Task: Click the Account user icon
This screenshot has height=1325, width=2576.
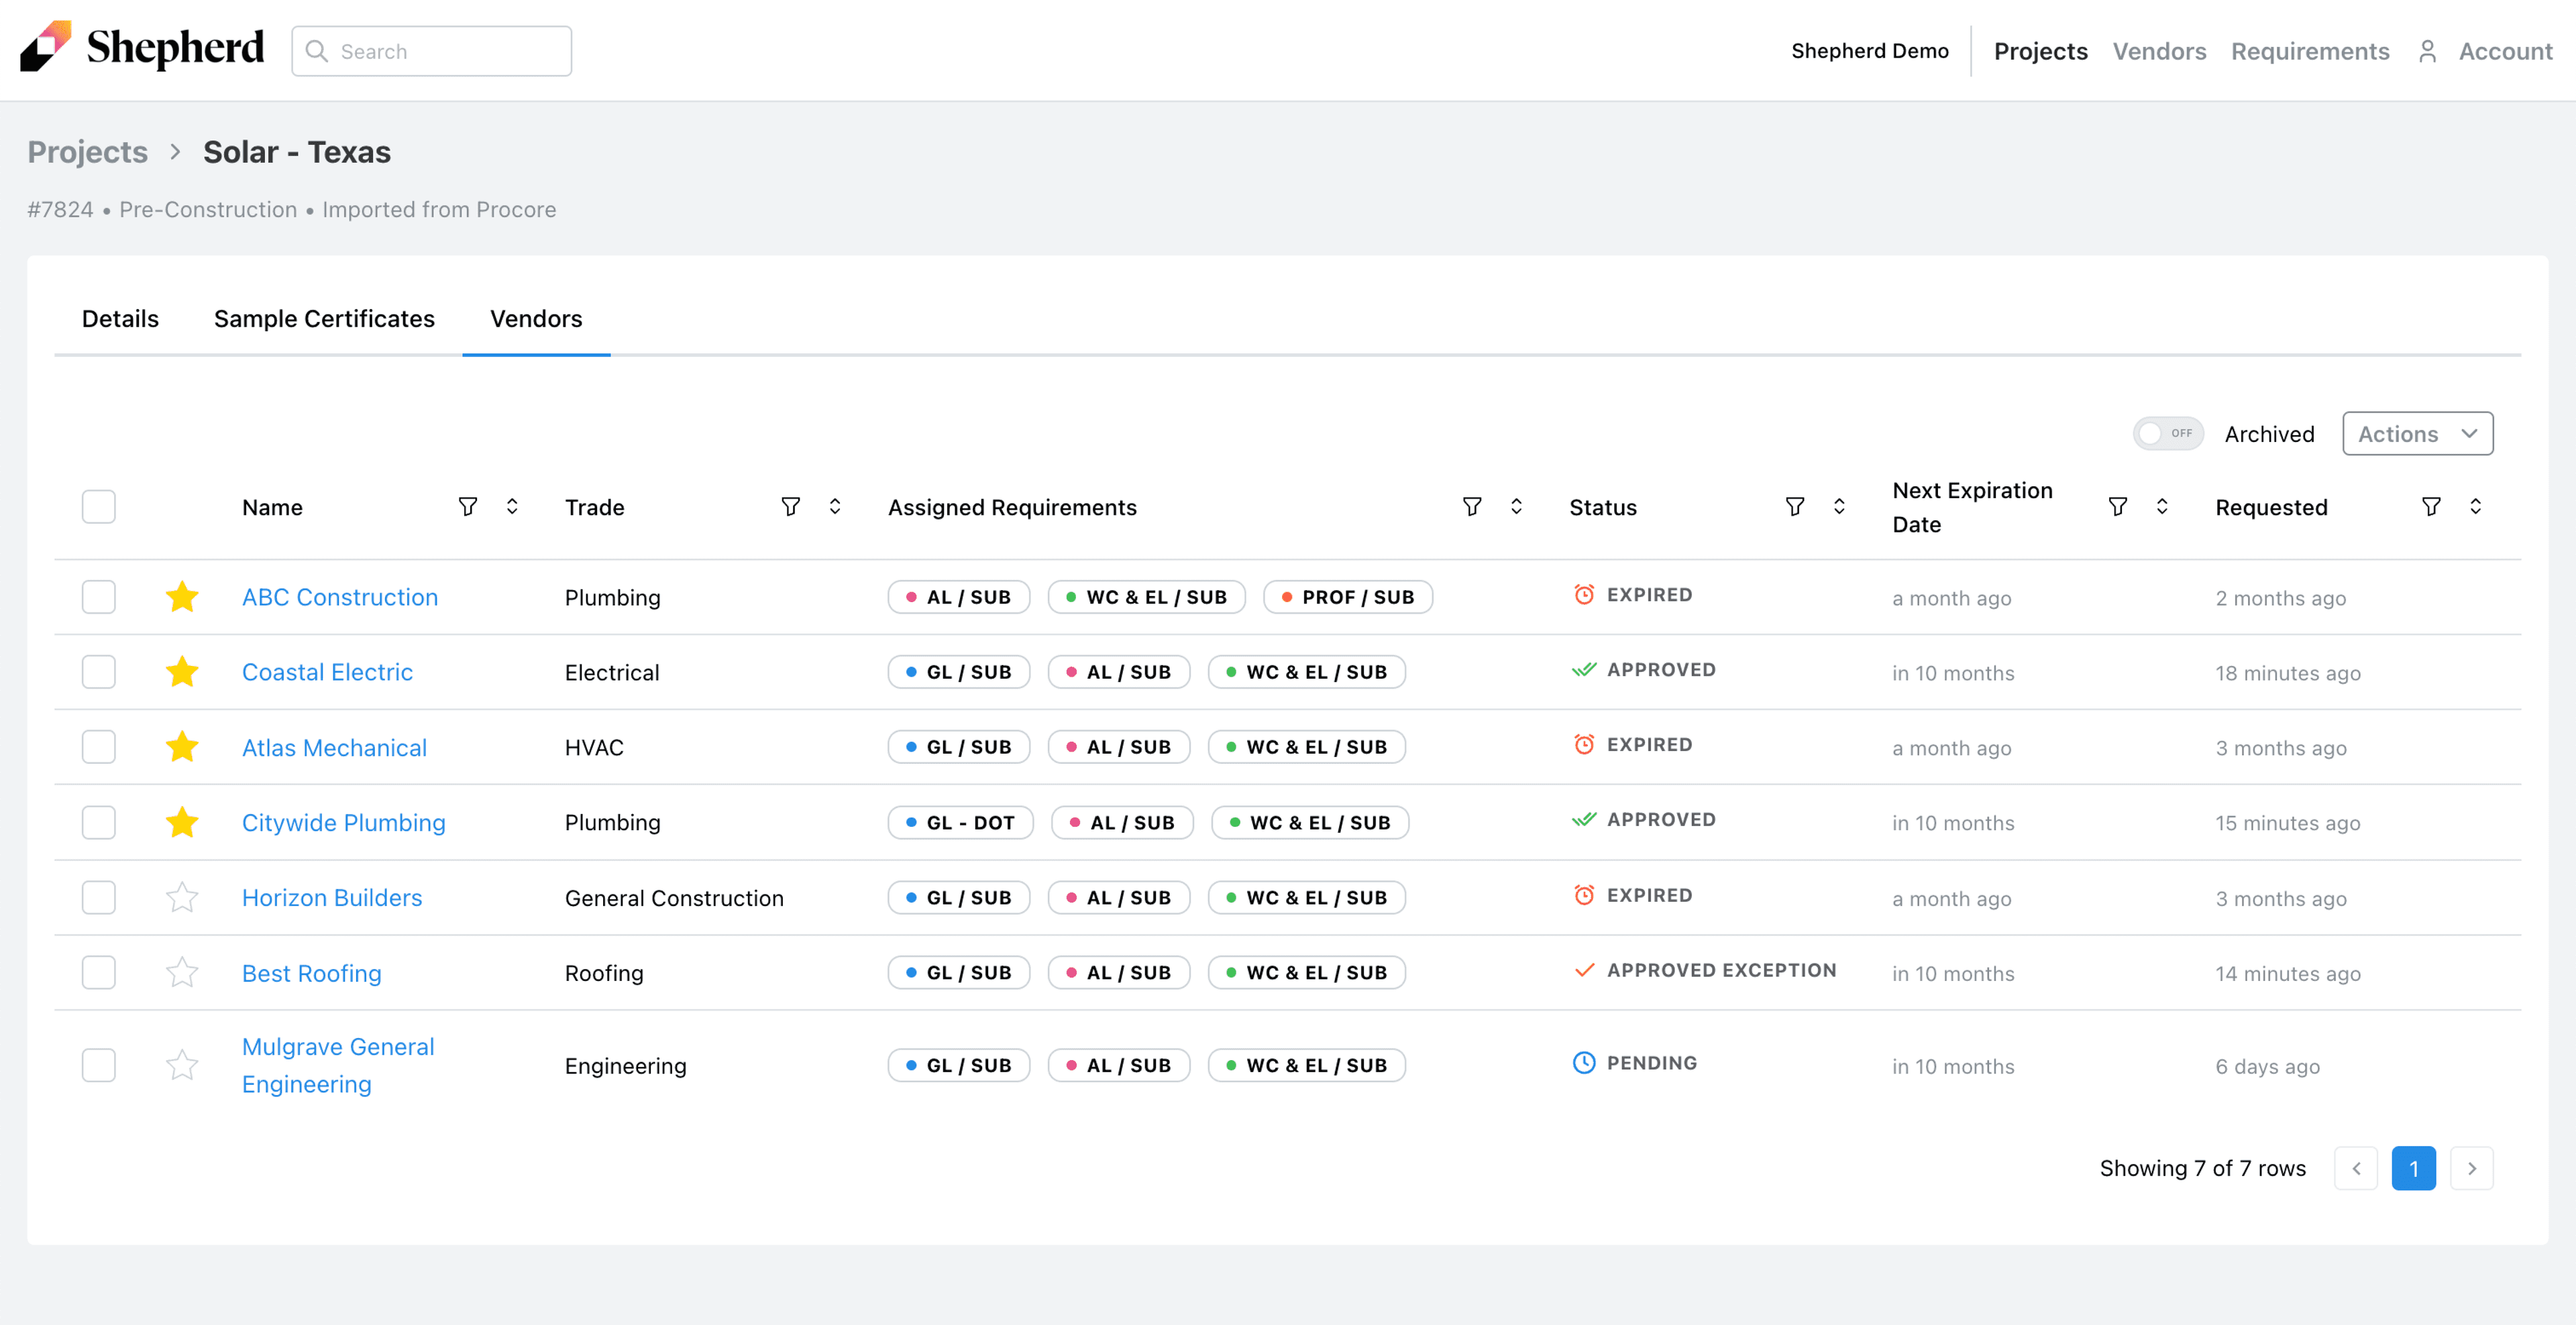Action: click(x=2427, y=51)
